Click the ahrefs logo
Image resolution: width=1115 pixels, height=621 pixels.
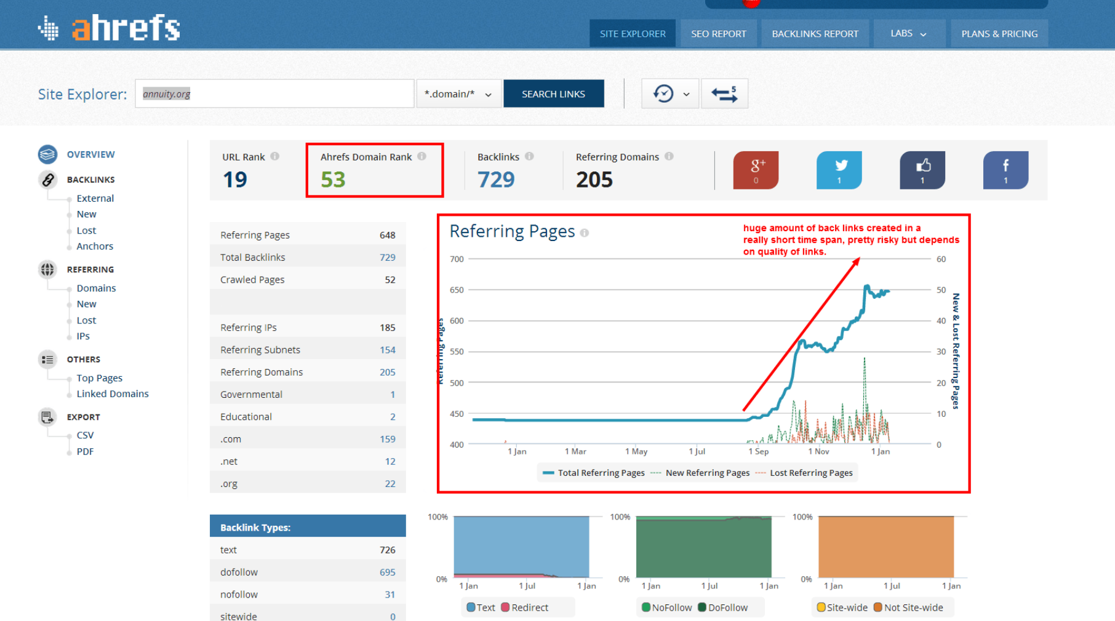[x=109, y=28]
